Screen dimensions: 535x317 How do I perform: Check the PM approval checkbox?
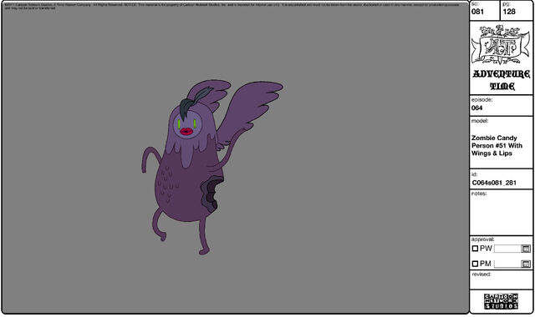point(475,264)
